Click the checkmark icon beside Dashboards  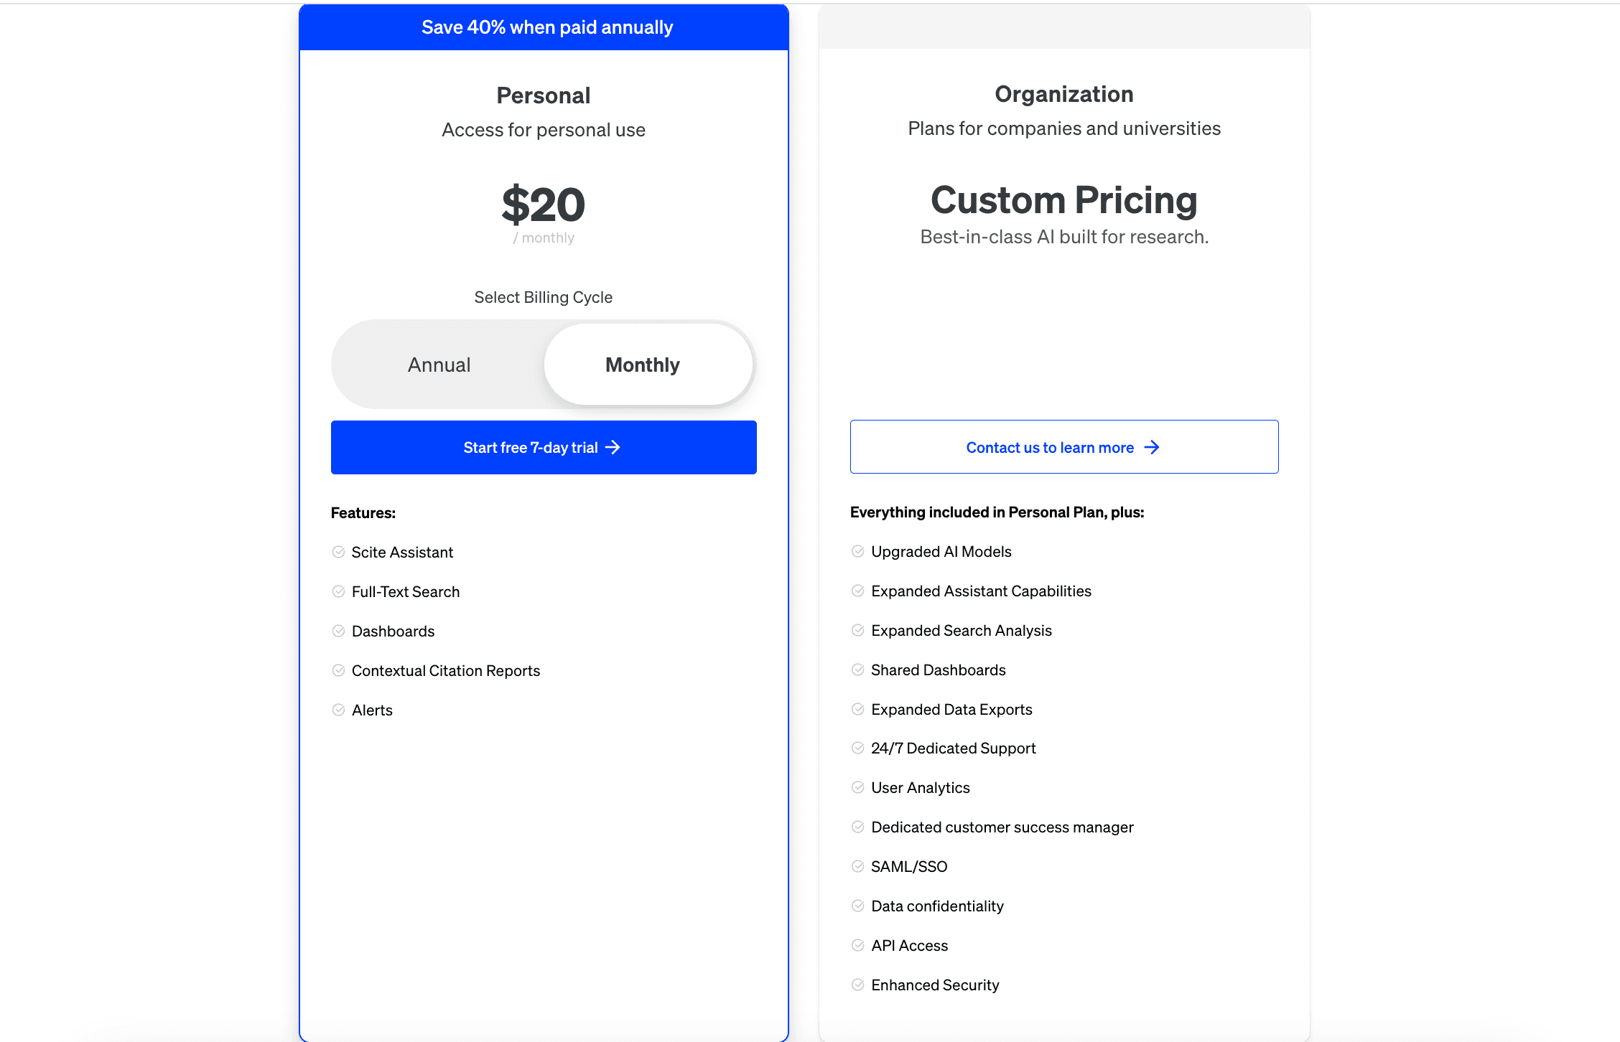click(x=338, y=631)
